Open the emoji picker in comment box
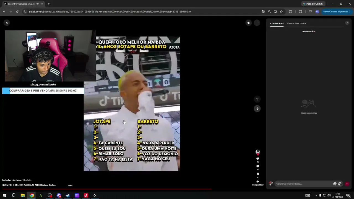 point(340,184)
